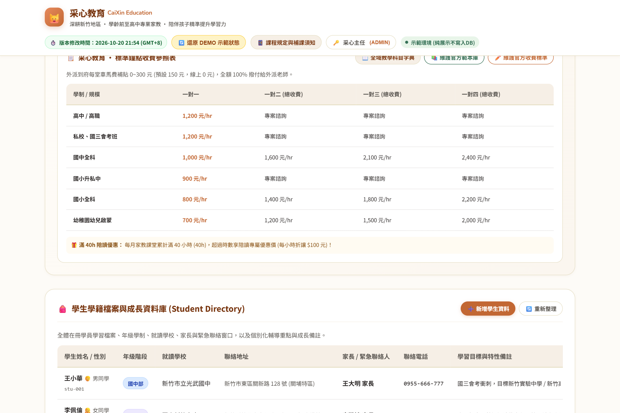Click student ID stu-001
This screenshot has height=413, width=620.
[x=74, y=389]
